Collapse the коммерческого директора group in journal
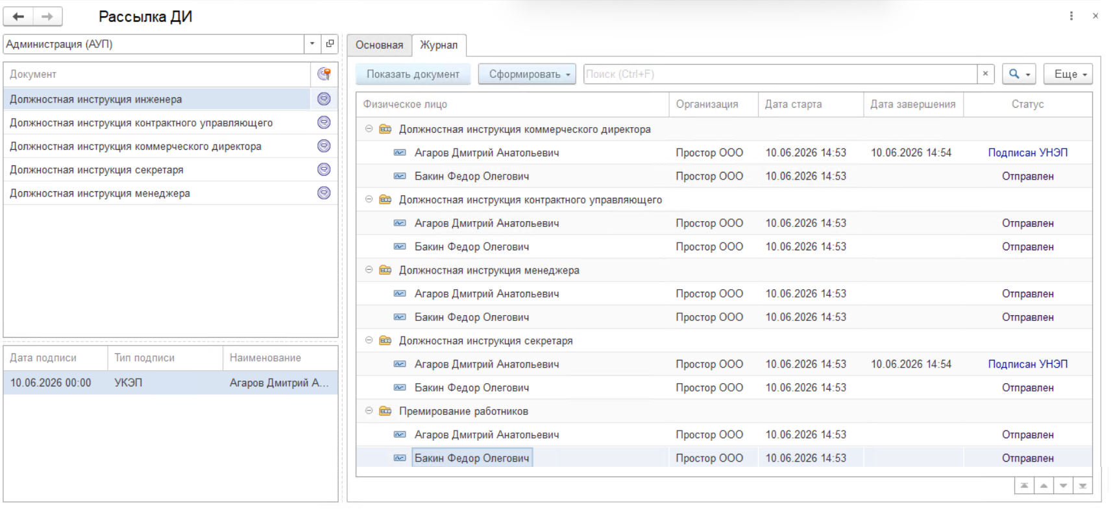The height and width of the screenshot is (520, 1111). [x=369, y=129]
